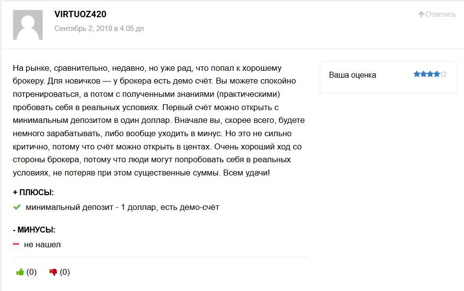Select the second rating star
The width and height of the screenshot is (464, 291).
[423, 74]
